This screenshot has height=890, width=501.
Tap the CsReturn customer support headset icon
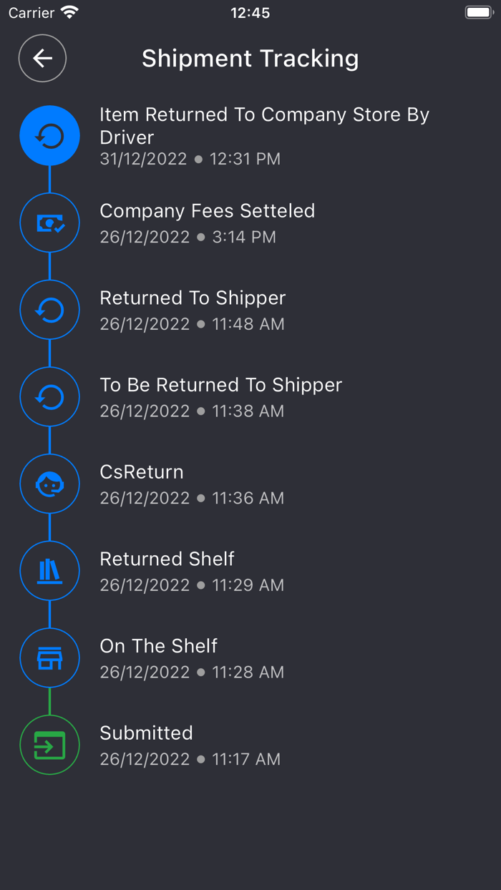point(49,484)
